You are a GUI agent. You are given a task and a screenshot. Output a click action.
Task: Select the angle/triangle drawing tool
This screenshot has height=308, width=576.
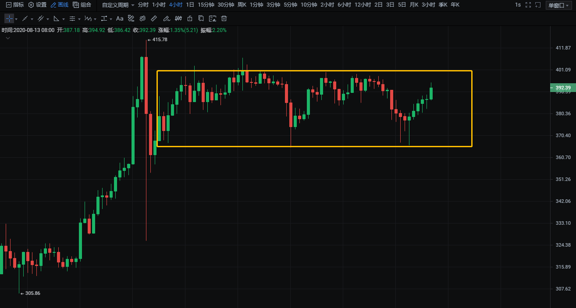(56, 19)
